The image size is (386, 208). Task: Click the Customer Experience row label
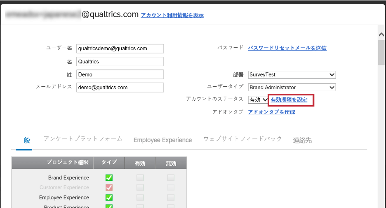[64, 187]
